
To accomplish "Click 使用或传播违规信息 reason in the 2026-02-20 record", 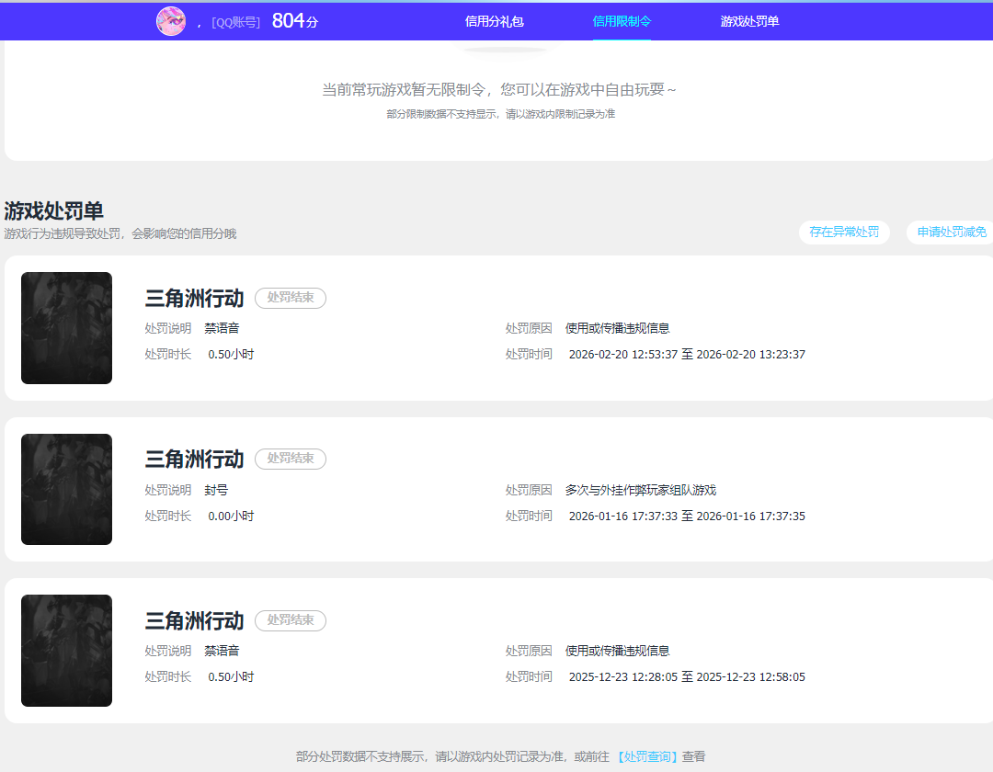I will tap(618, 328).
